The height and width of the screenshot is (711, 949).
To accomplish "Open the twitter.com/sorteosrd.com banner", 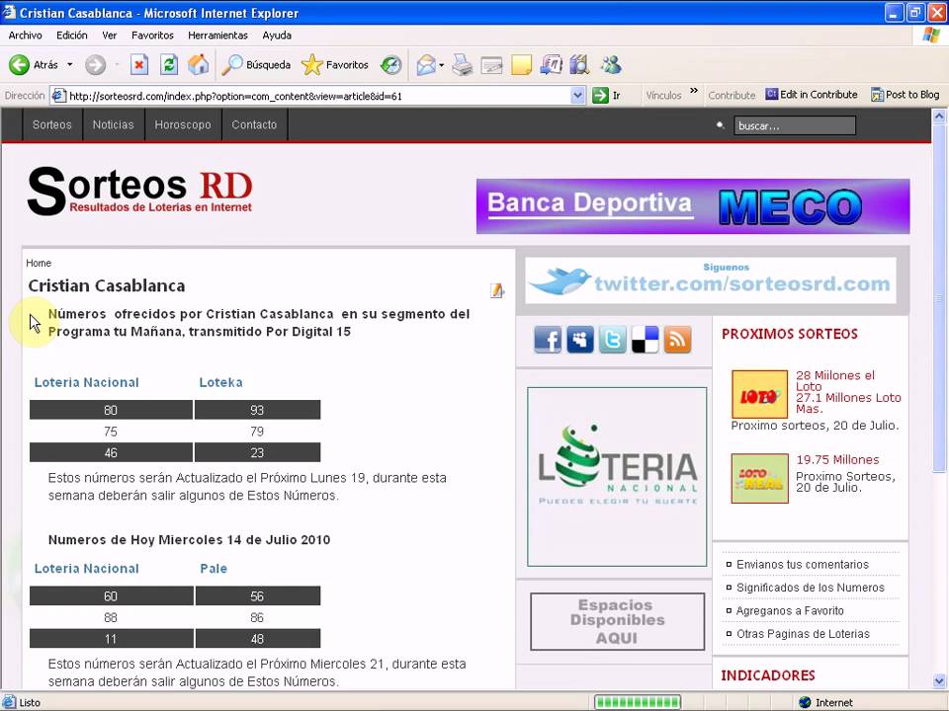I will pyautogui.click(x=711, y=280).
